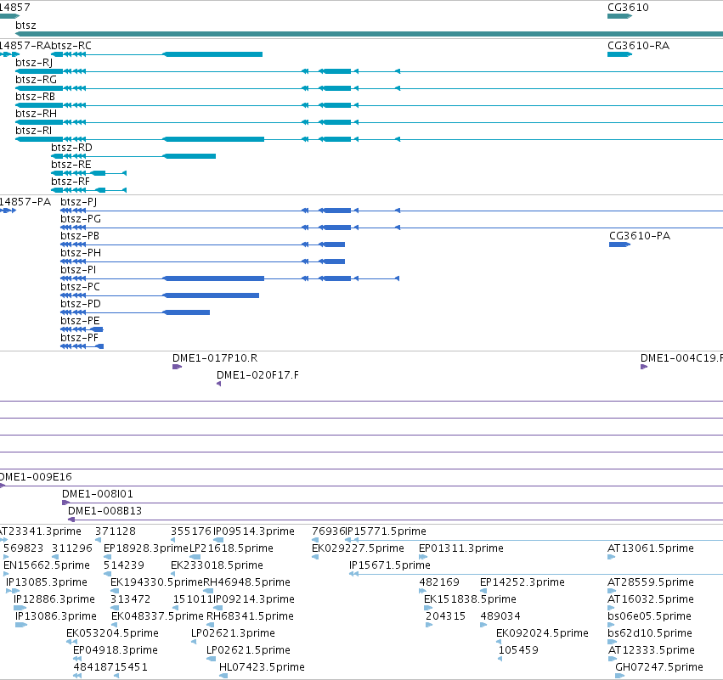Select the btsz-RC large exon block
Screen dimensions: 723x680
[212, 54]
